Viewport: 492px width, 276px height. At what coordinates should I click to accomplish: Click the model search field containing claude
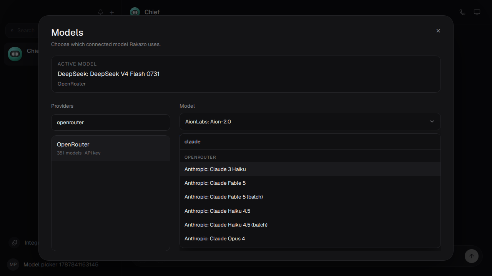310,141
